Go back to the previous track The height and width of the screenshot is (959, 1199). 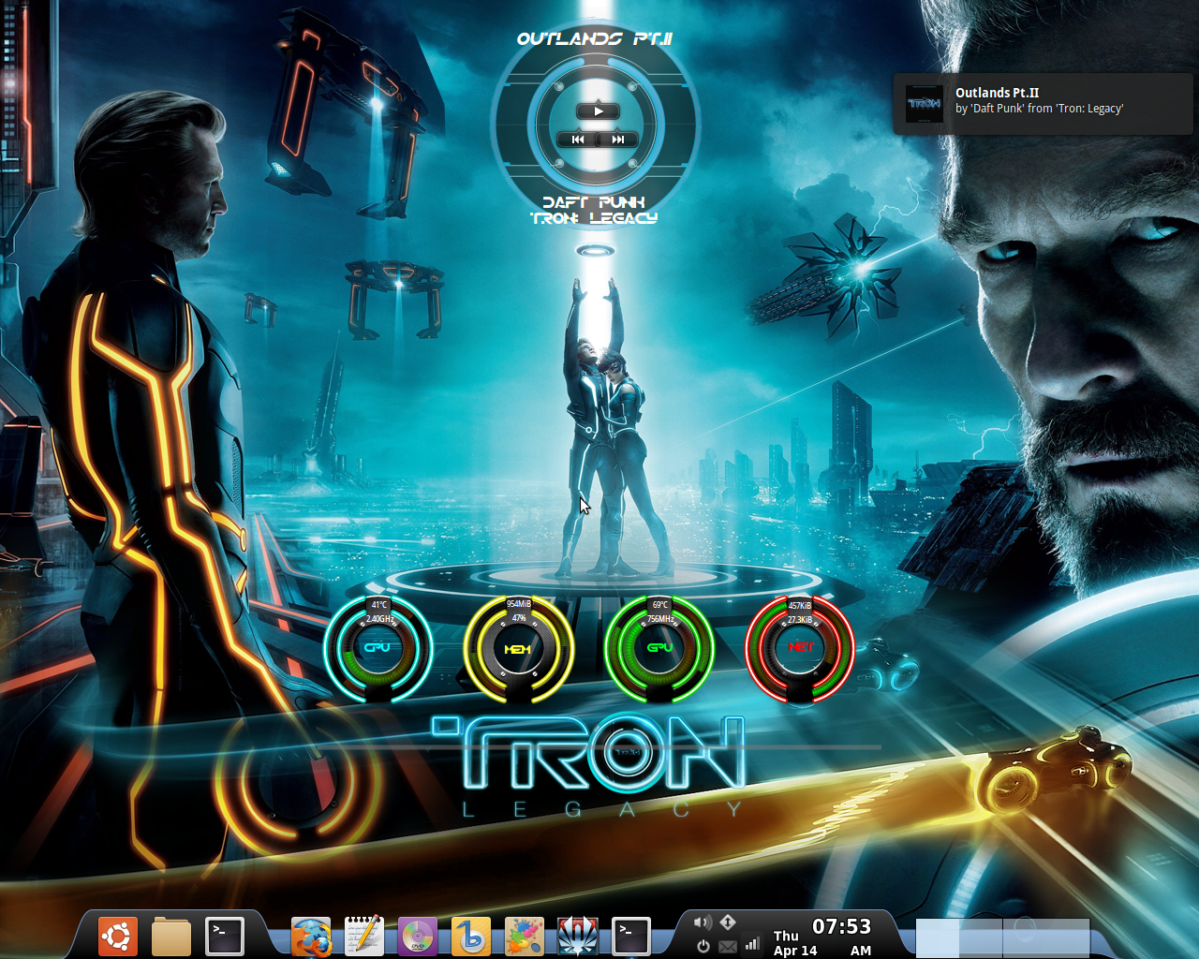(x=580, y=139)
